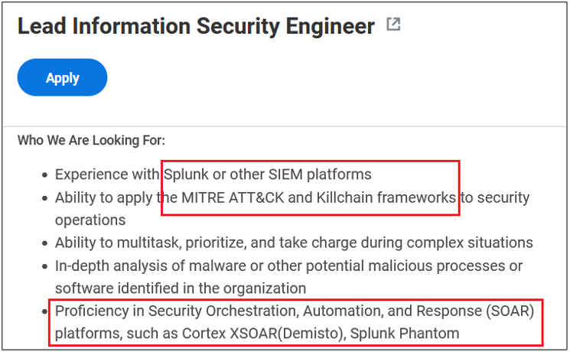This screenshot has height=352, width=570.
Task: Click the 'Ability to multitask, prioritize' line
Action: tap(294, 243)
